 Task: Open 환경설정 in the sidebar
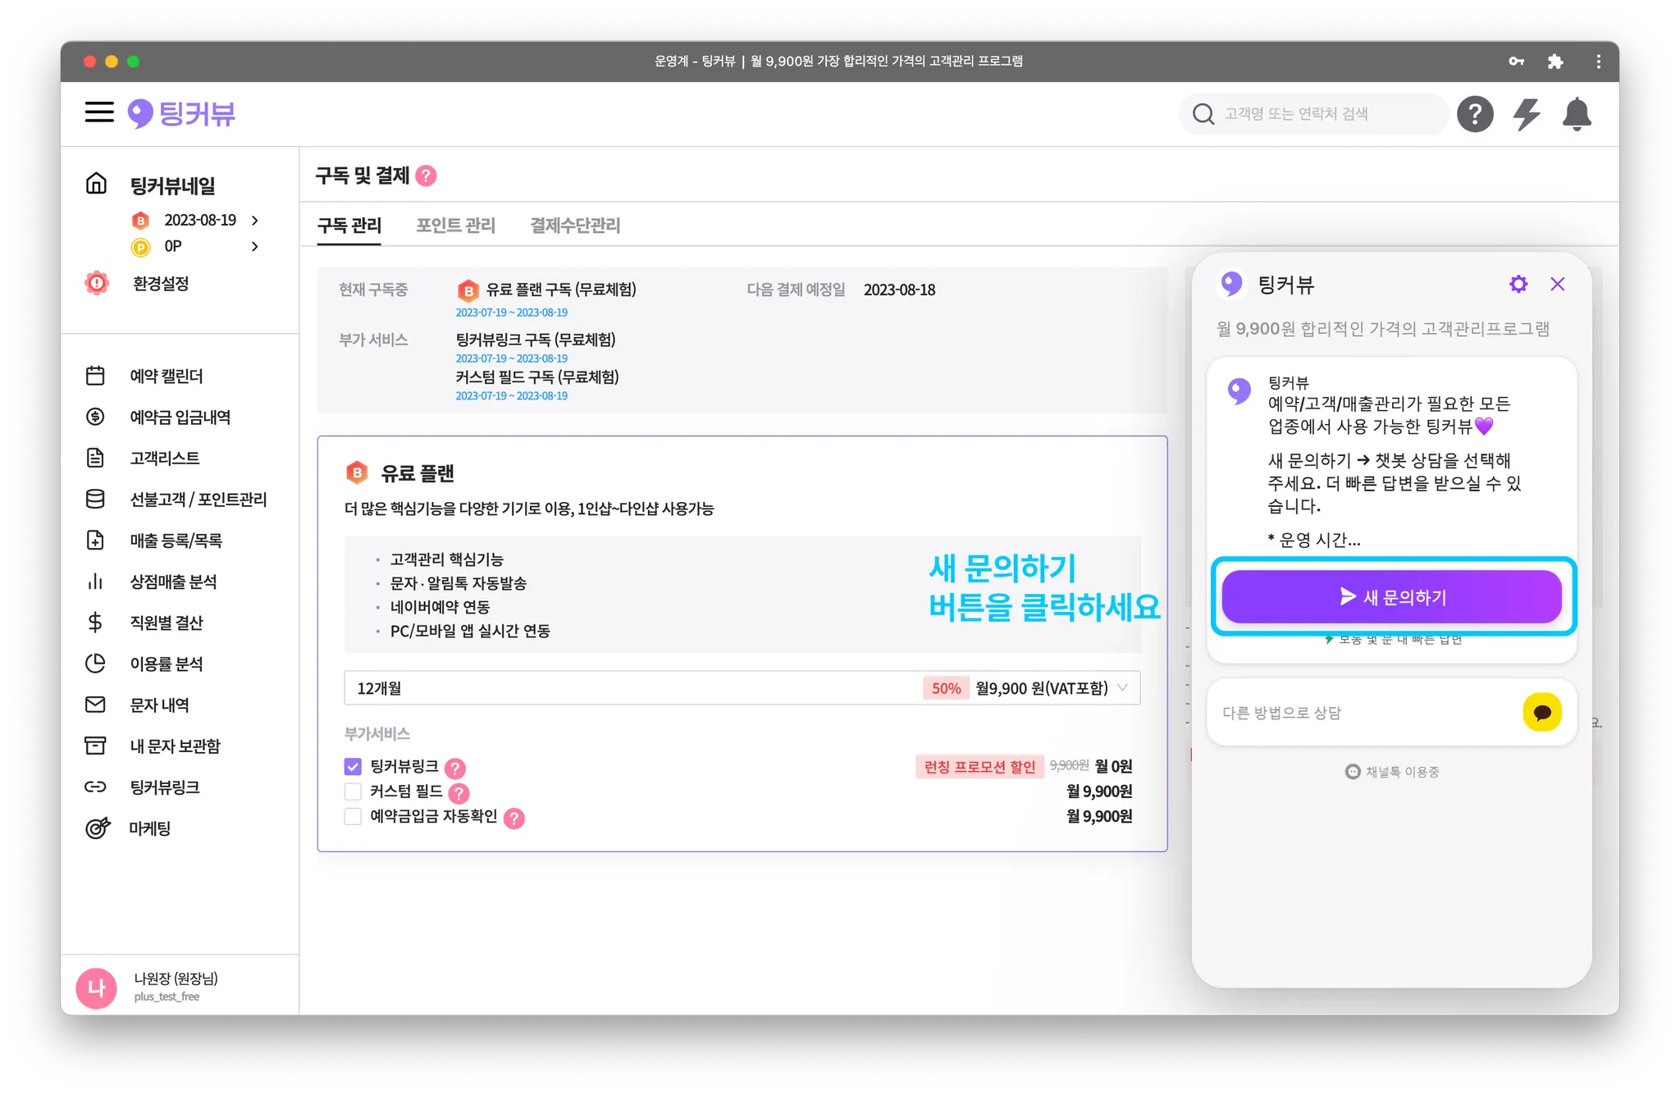coord(161,284)
